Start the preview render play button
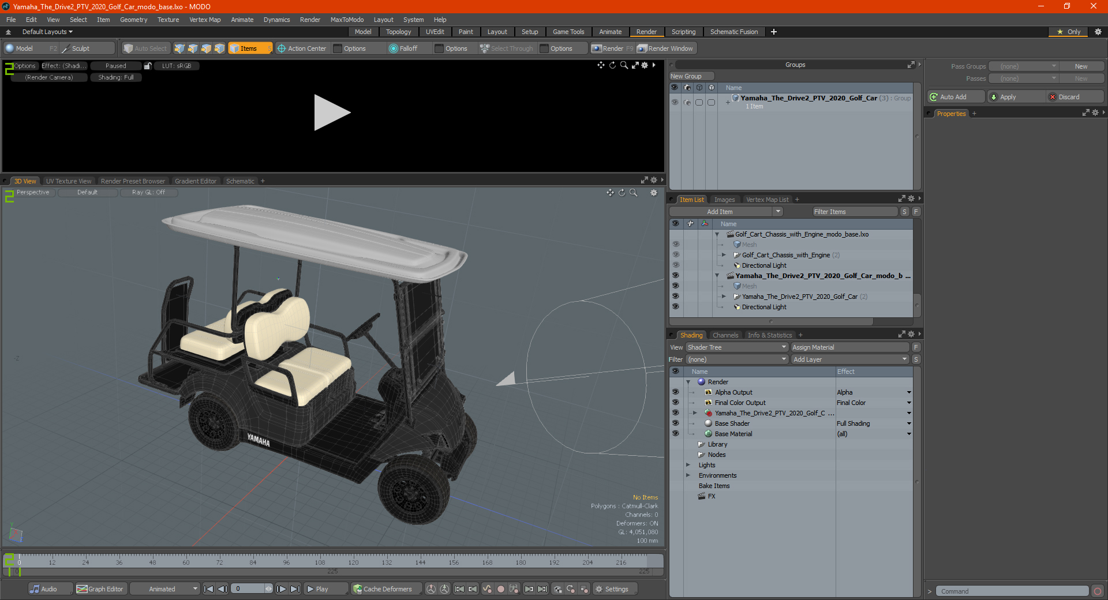 332,112
